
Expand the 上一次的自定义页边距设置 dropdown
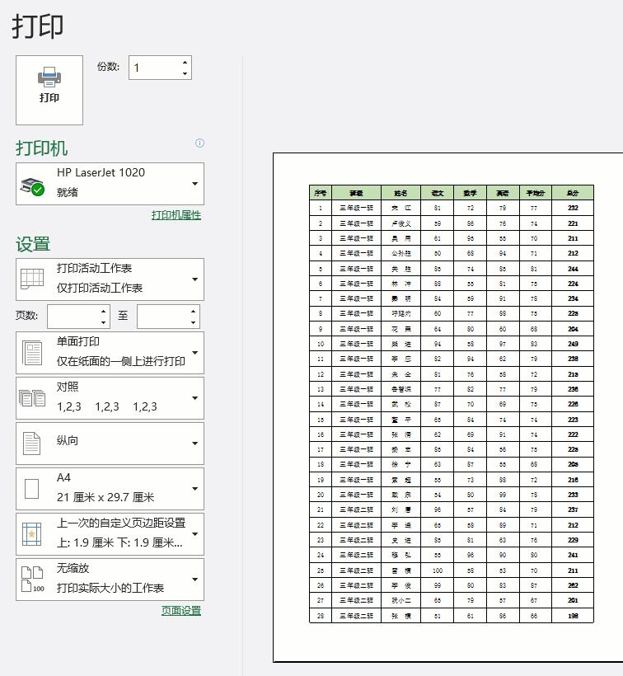(194, 534)
